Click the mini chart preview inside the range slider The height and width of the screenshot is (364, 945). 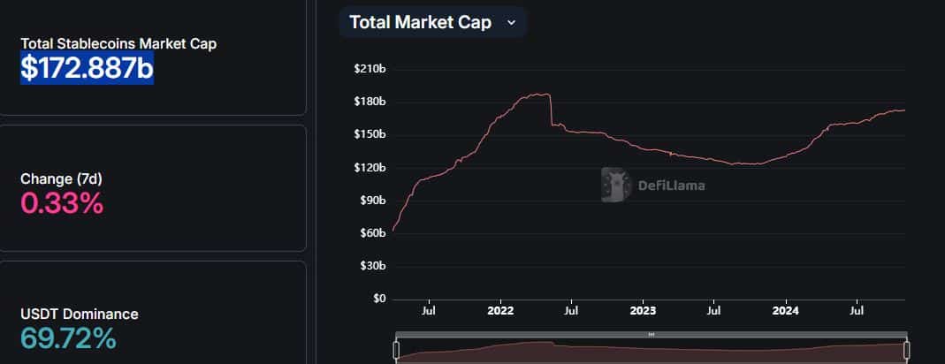(x=652, y=352)
